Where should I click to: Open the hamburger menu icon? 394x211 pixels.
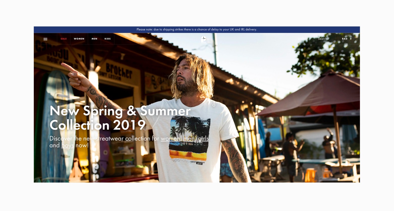[45, 39]
